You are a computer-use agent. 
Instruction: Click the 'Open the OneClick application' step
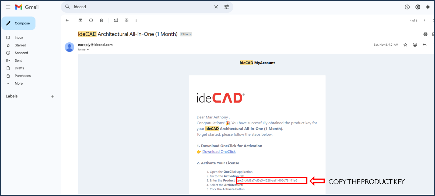point(231,172)
